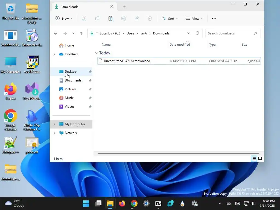280x210 pixels.
Task: Go back with the left arrow
Action: point(56,33)
